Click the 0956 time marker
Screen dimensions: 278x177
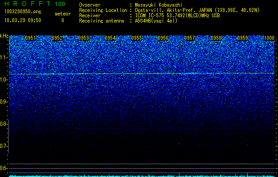point(163,38)
